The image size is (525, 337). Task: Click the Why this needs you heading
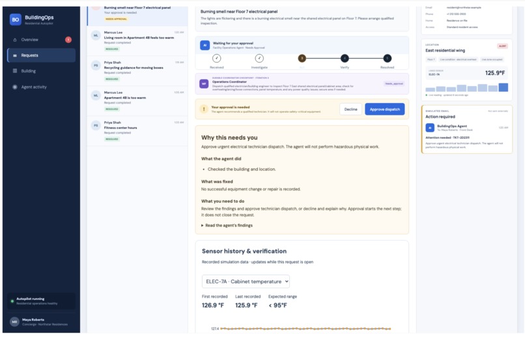229,138
